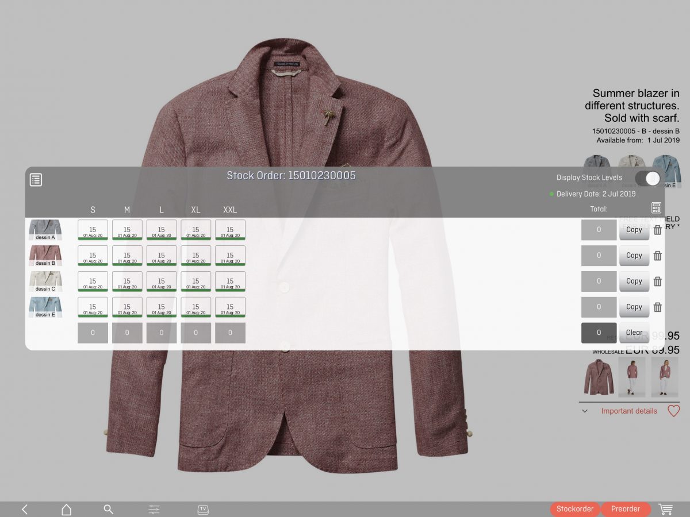Open the middle model photo thumbnail
This screenshot has width=690, height=517.
pos(632,377)
